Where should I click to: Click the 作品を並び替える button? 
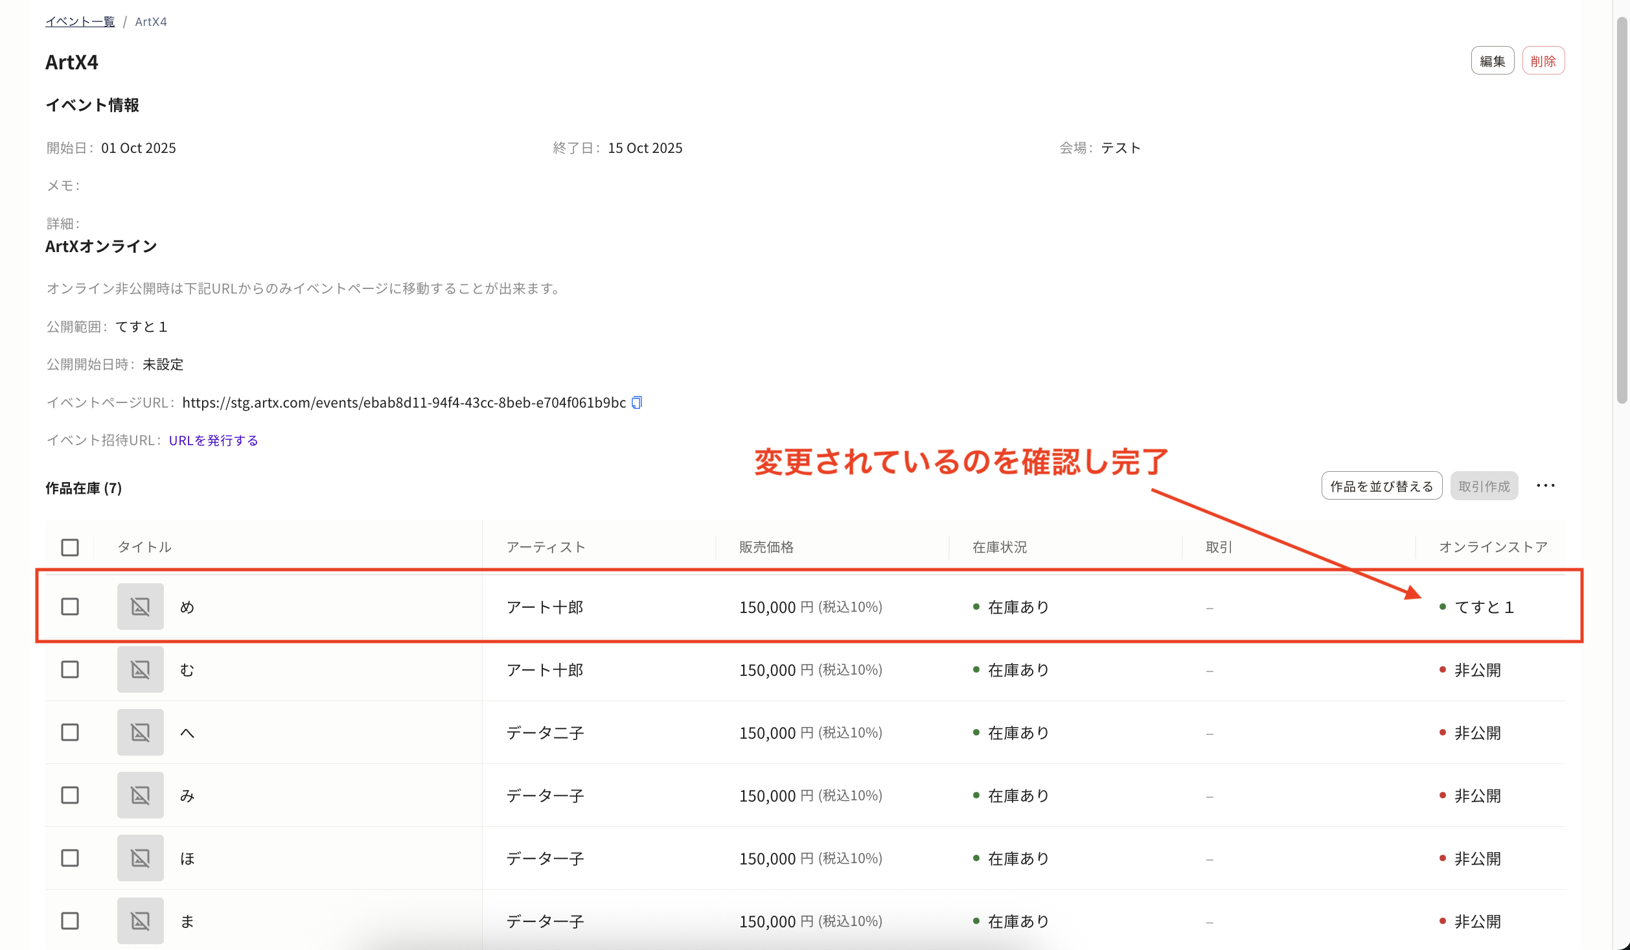[x=1381, y=485]
